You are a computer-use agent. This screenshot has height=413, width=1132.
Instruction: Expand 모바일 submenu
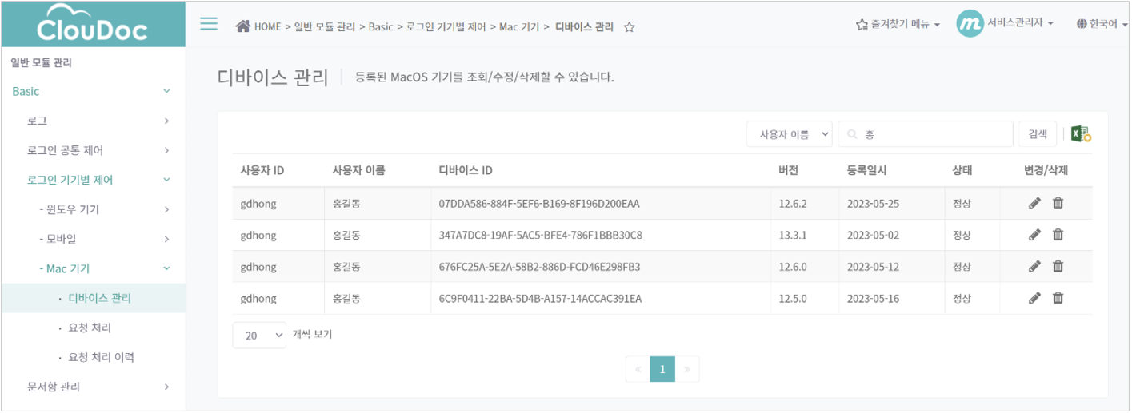pyautogui.click(x=93, y=239)
